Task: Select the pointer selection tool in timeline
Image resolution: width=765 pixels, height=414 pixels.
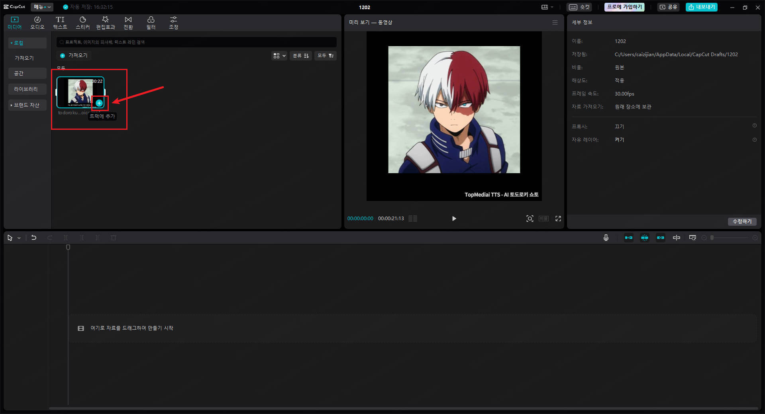Action: point(10,238)
